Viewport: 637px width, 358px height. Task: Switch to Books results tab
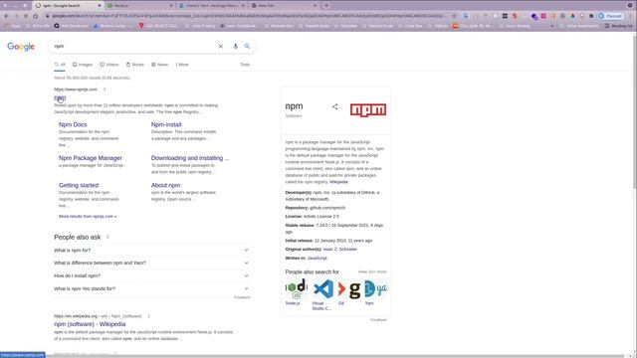pos(135,65)
